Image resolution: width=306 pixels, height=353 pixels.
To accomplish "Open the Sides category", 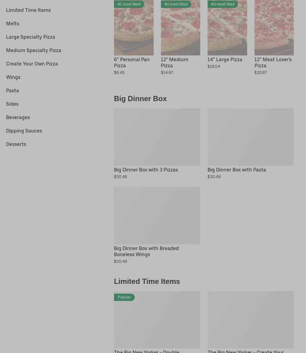I will click(x=12, y=104).
